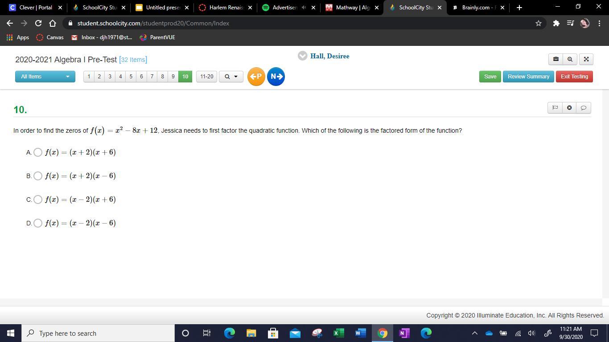The height and width of the screenshot is (342, 609).
Task: Open the notifications action center
Action: [594, 333]
